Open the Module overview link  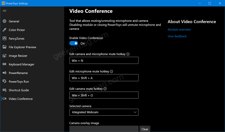coord(179,29)
